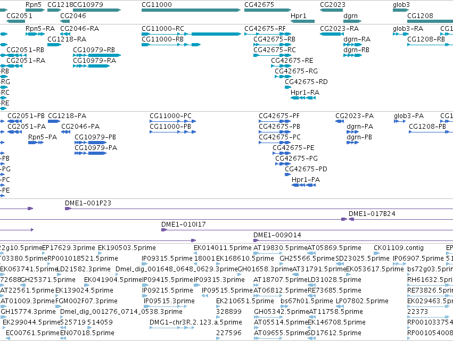Open the CG10979-RB transcript

coord(97,55)
